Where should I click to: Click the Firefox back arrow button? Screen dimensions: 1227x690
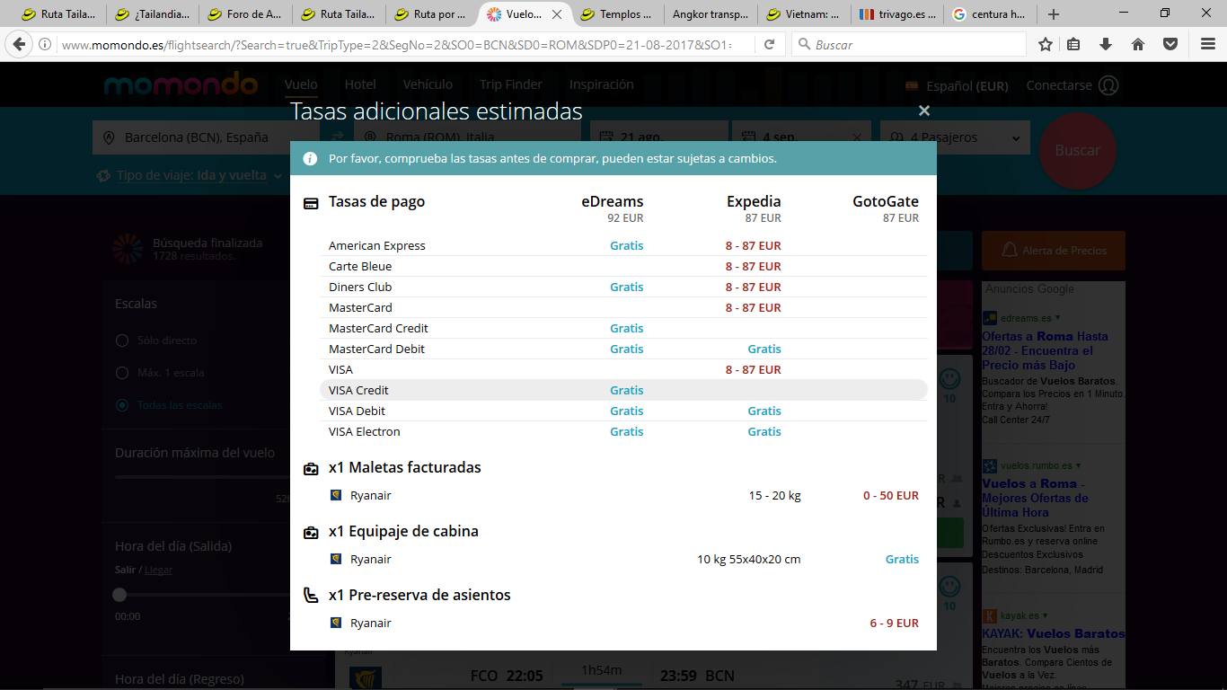tap(19, 44)
